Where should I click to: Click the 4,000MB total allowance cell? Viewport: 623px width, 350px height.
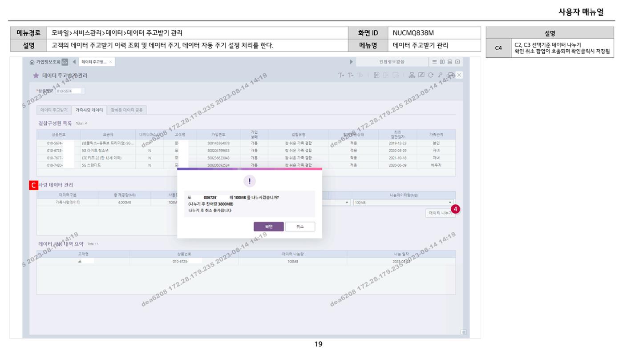[125, 203]
